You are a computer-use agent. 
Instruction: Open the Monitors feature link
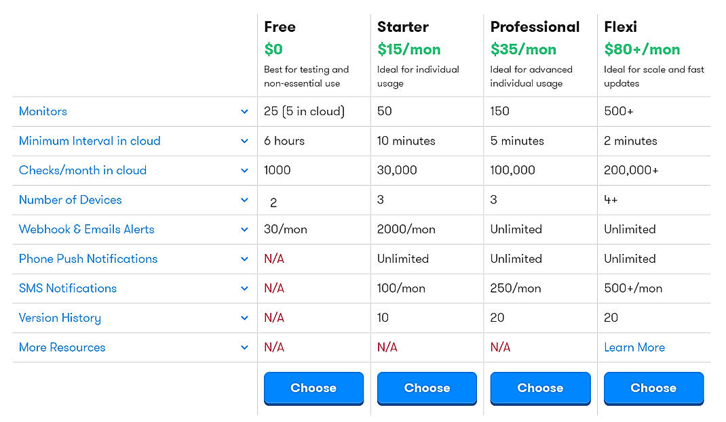pyautogui.click(x=43, y=111)
